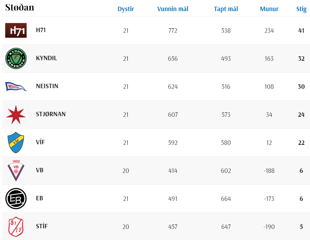310x240 pixels.
Task: Open the NEISTIN team name link
Action: [47, 86]
